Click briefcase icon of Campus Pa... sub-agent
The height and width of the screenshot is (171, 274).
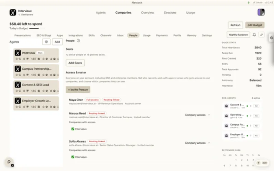(x=226, y=126)
